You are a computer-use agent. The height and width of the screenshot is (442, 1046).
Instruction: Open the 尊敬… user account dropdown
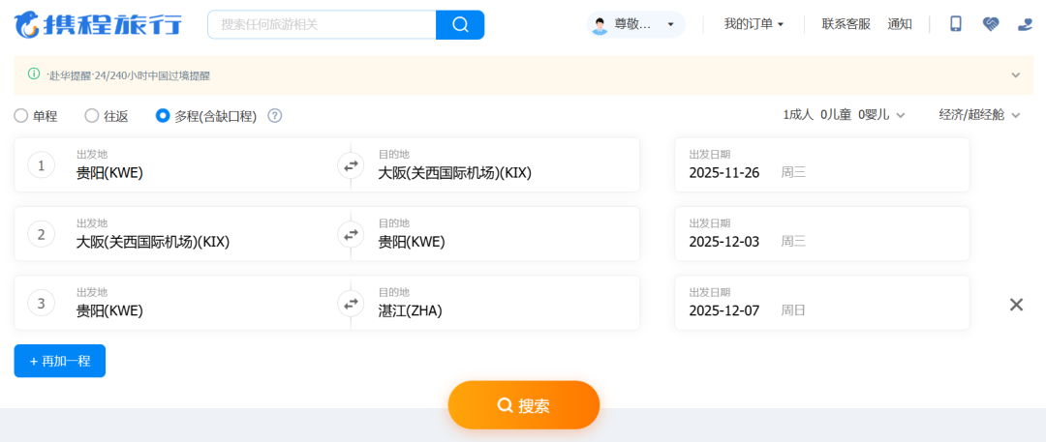(635, 25)
